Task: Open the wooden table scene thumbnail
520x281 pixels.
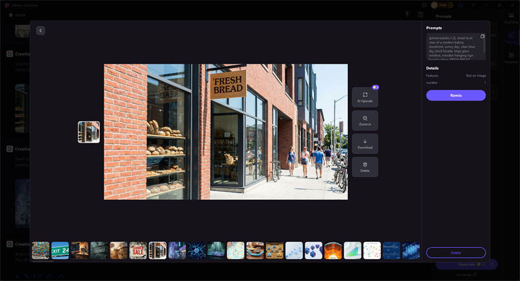Action: (x=255, y=250)
